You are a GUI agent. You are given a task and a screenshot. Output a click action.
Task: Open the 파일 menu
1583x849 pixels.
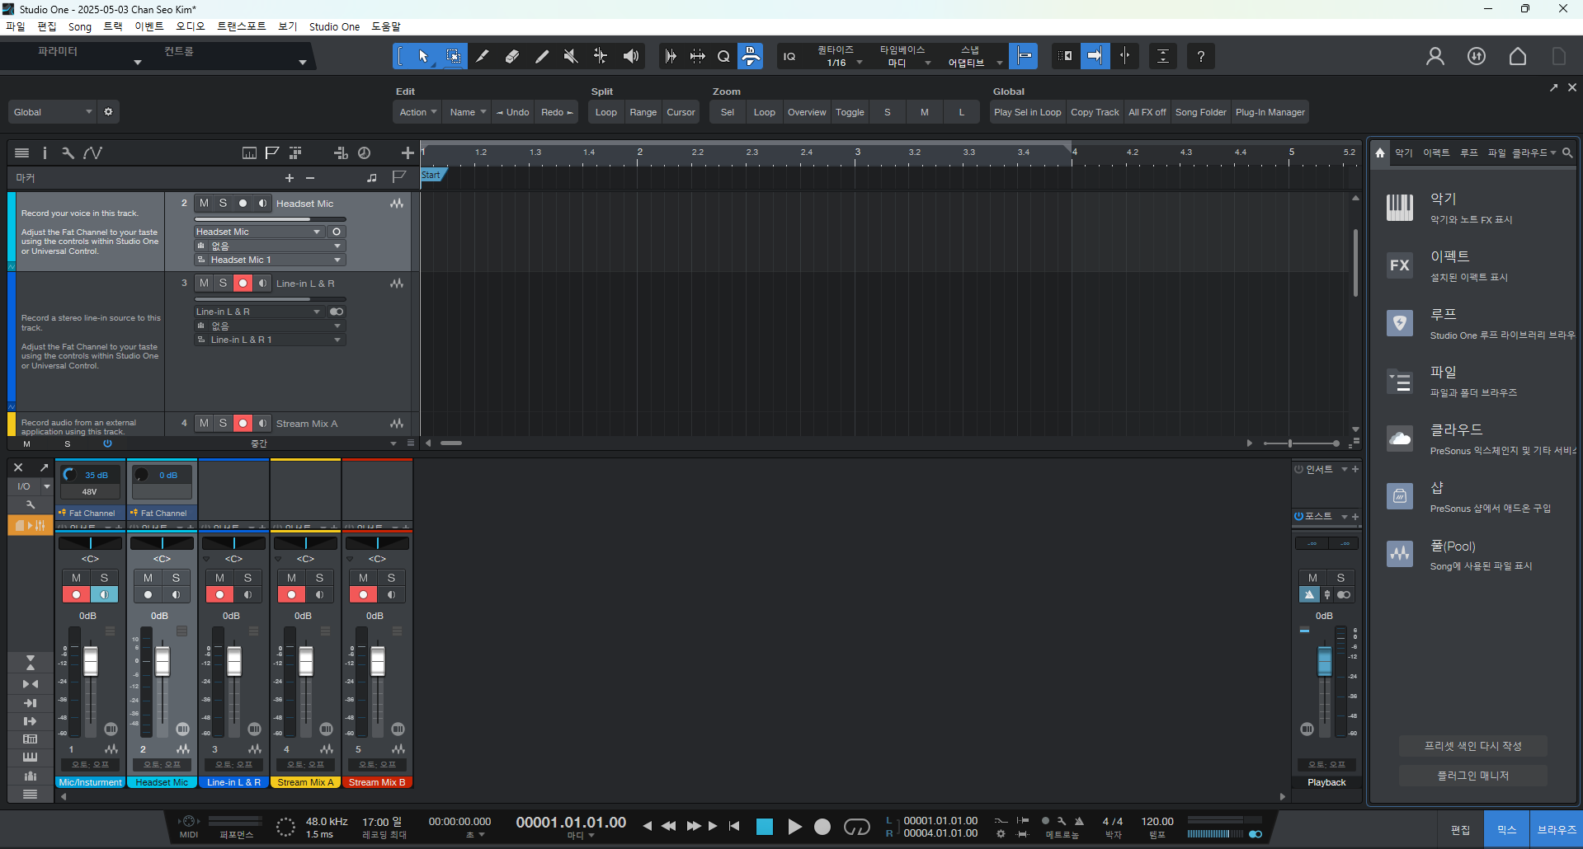coord(16,26)
